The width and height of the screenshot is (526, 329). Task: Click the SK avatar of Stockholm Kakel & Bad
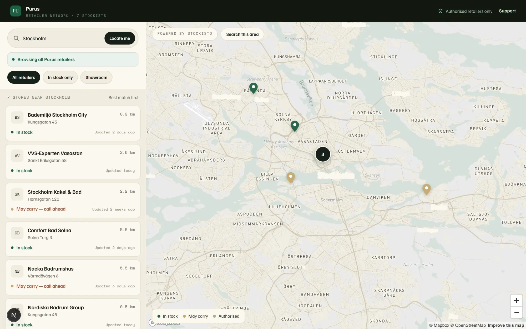tap(17, 194)
